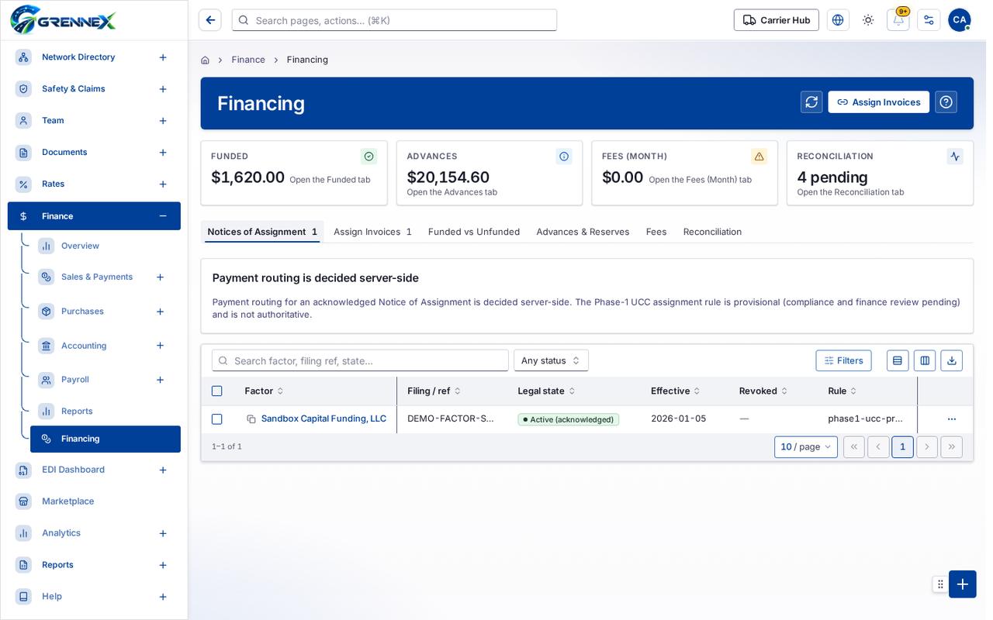Open the Funded vs Unfunded tab

click(x=474, y=232)
